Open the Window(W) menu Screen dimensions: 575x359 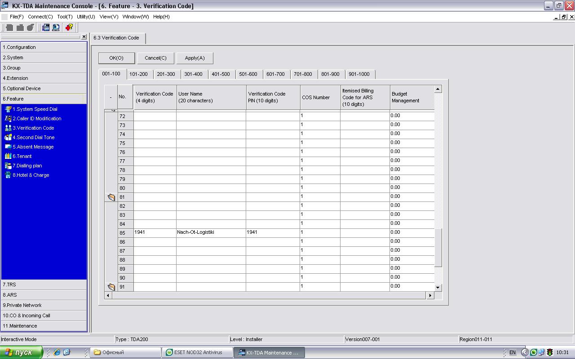[x=136, y=17]
